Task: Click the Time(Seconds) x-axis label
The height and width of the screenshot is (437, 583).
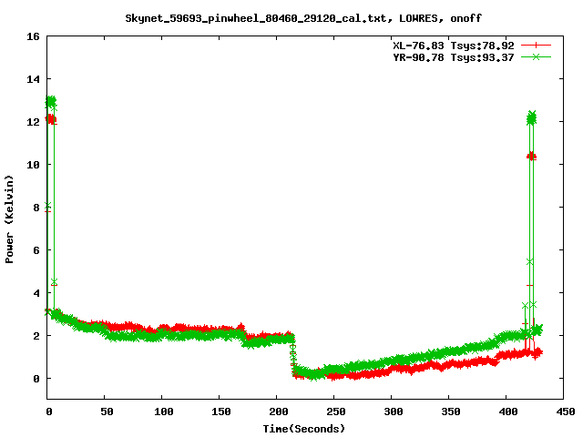Action: [x=303, y=429]
